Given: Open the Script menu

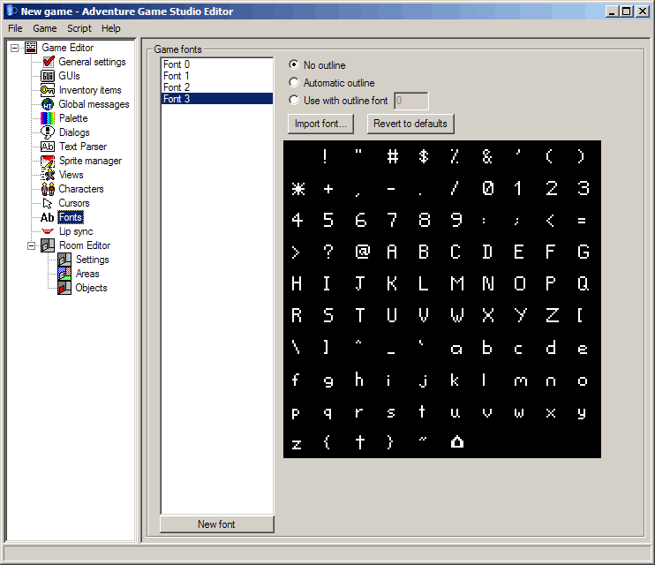Looking at the screenshot, I should [x=79, y=28].
